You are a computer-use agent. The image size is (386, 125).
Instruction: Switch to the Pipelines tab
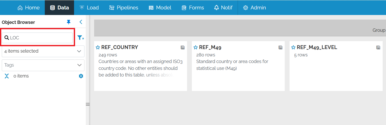(x=124, y=8)
